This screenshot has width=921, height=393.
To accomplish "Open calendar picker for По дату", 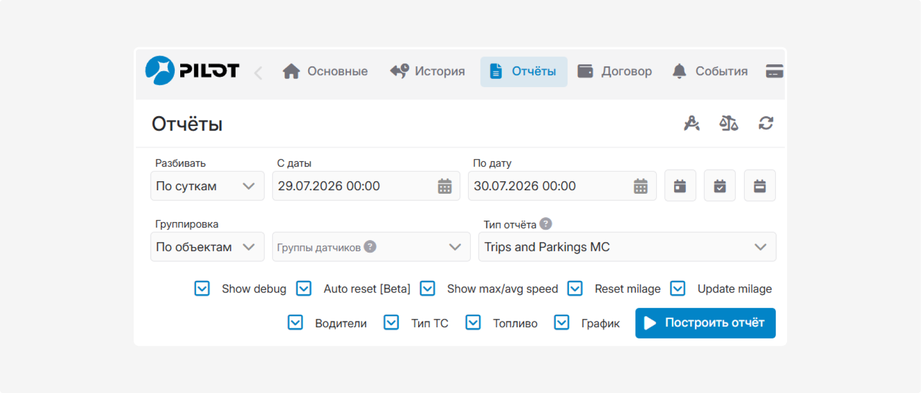I will click(x=641, y=186).
